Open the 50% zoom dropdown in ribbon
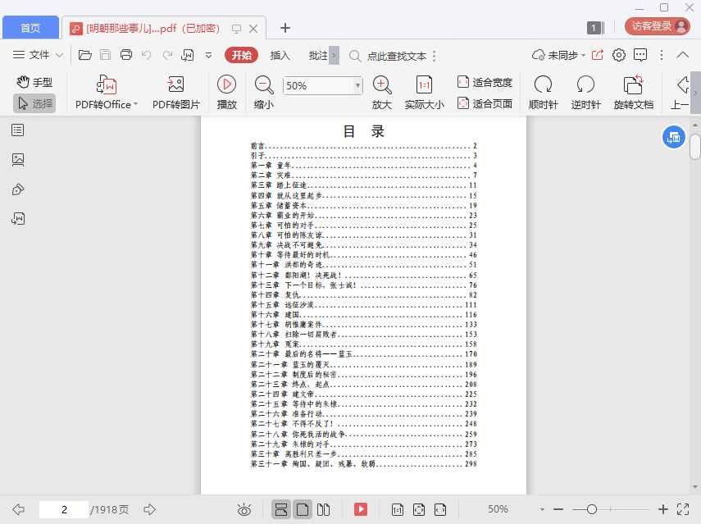 pyautogui.click(x=357, y=85)
